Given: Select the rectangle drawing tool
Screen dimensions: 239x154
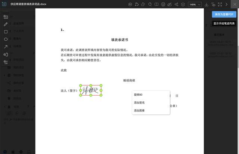Looking at the screenshot, I should tap(6, 32).
